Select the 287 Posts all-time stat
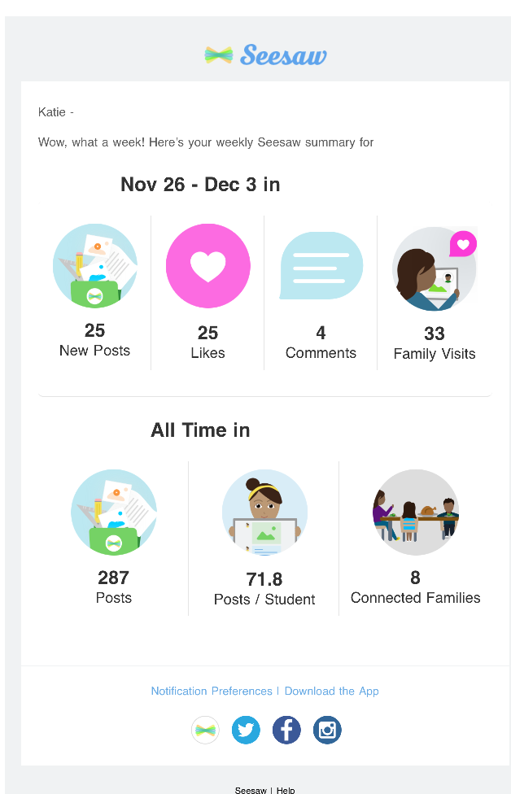Image resolution: width=511 pixels, height=794 pixels. (114, 587)
